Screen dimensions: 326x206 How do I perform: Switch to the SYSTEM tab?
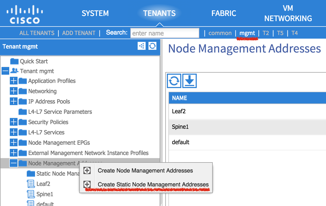point(95,13)
